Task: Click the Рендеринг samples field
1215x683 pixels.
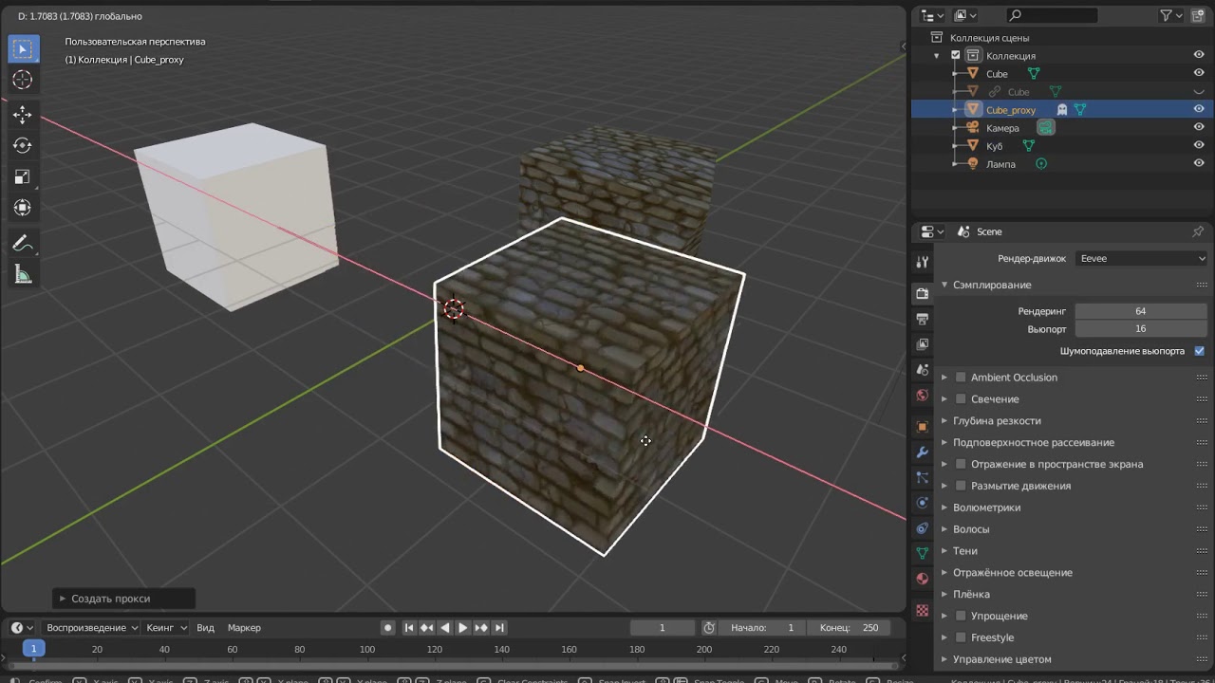Action: click(x=1140, y=311)
